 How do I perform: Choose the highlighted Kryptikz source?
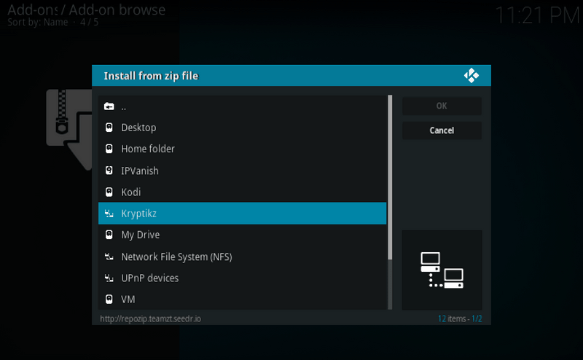[x=242, y=213]
